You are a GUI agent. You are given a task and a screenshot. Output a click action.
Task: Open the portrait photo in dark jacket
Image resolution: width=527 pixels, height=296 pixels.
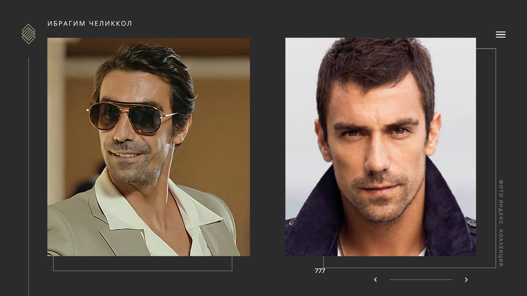[380, 147]
